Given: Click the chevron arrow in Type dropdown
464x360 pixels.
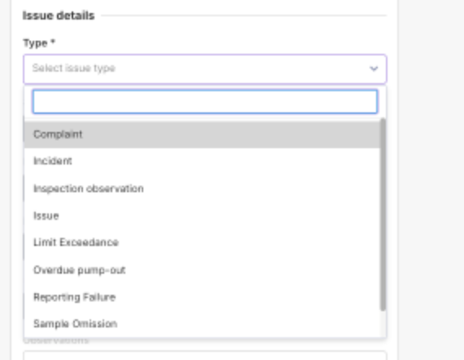Looking at the screenshot, I should click(374, 68).
